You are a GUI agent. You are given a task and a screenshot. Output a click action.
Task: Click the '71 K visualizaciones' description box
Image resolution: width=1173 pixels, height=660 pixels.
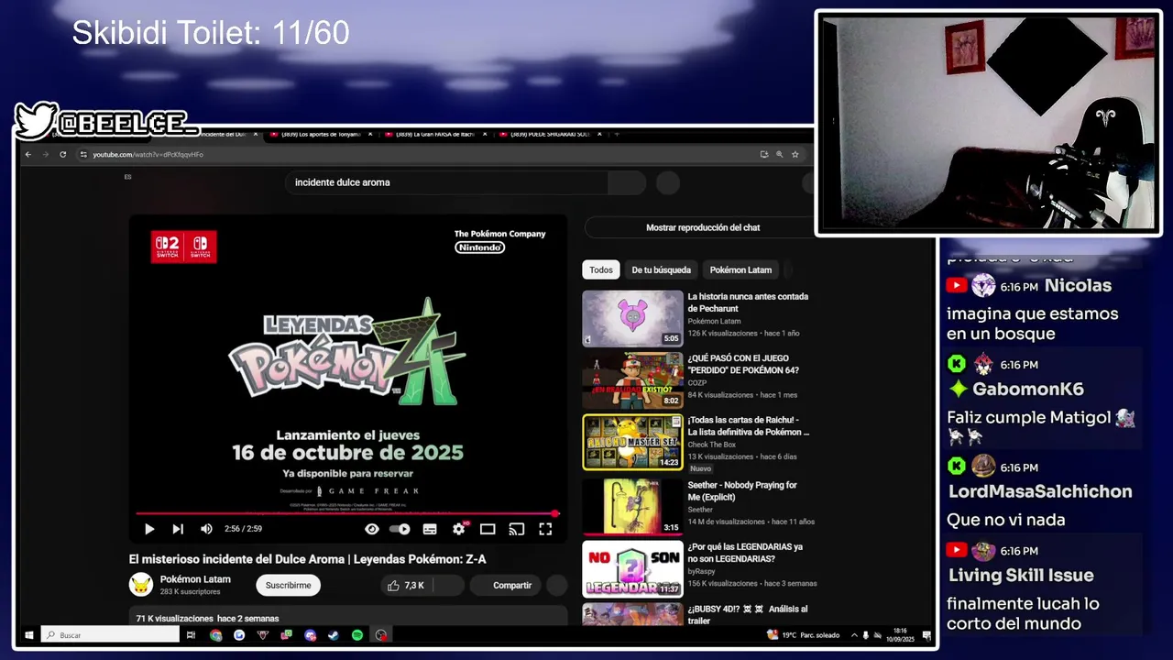(x=348, y=616)
